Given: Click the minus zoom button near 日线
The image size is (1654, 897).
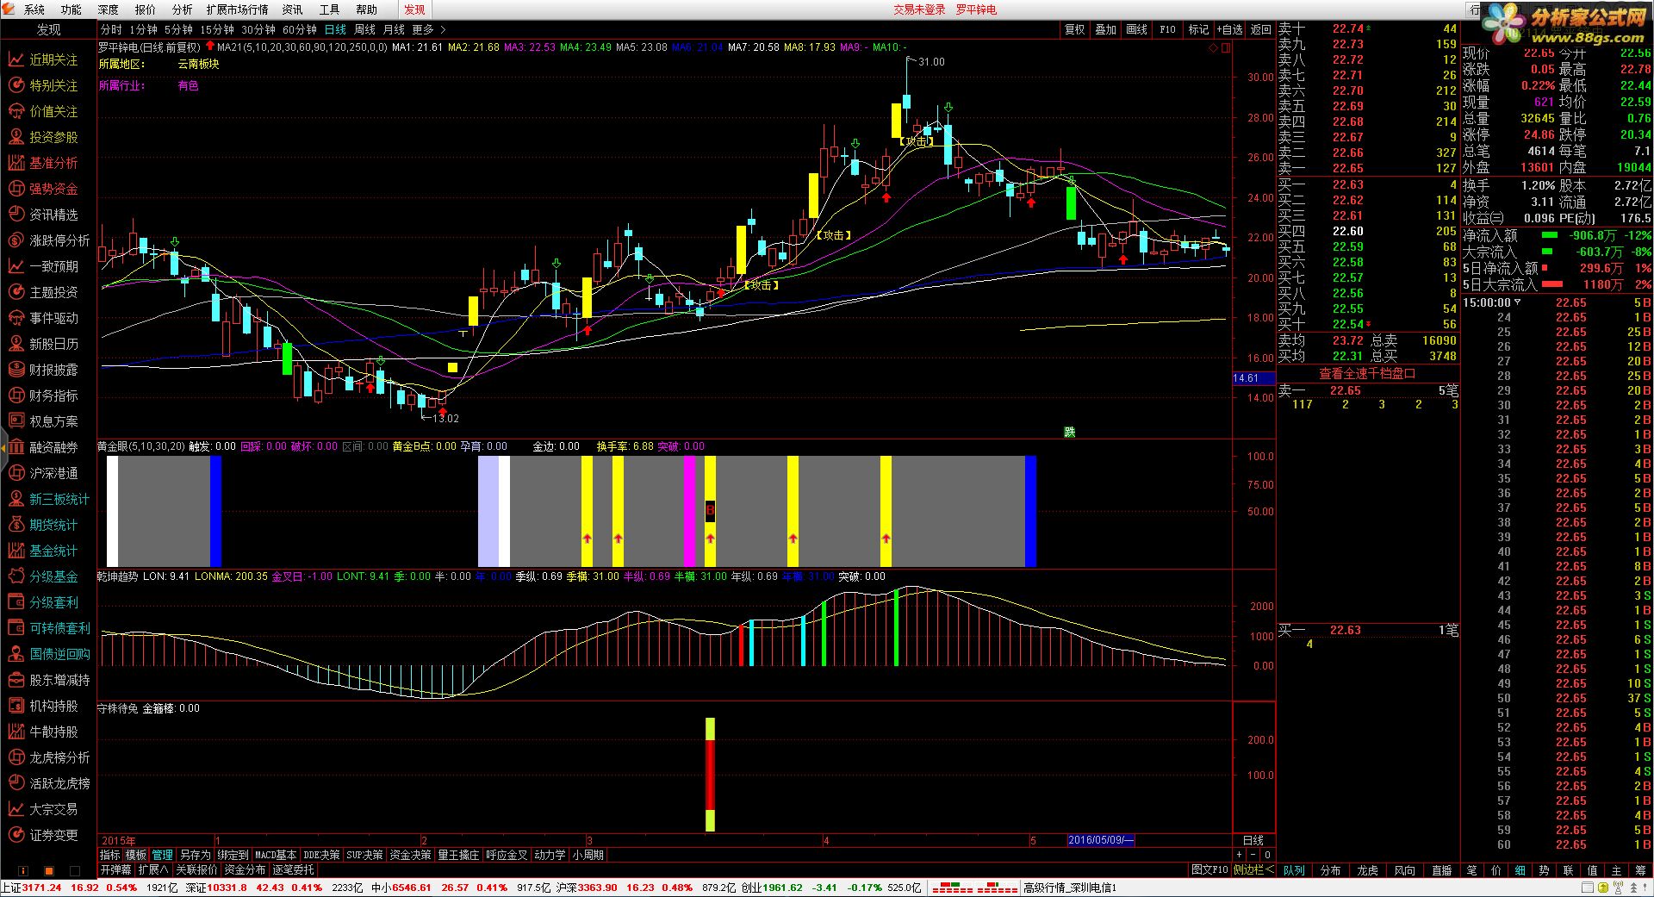Looking at the screenshot, I should 1253,855.
